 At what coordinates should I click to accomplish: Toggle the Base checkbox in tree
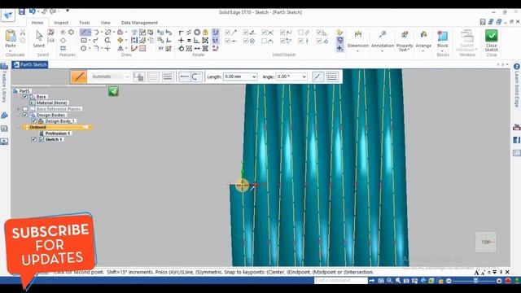pyautogui.click(x=25, y=97)
